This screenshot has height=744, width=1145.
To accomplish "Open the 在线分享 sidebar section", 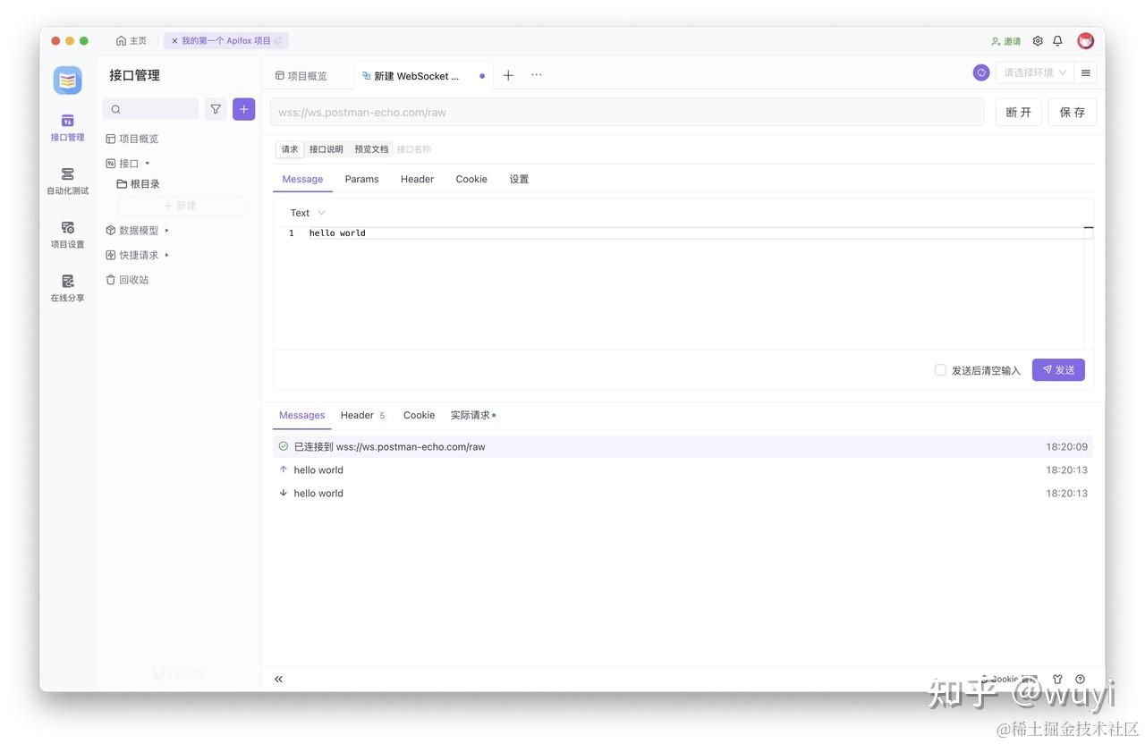I will [x=67, y=288].
